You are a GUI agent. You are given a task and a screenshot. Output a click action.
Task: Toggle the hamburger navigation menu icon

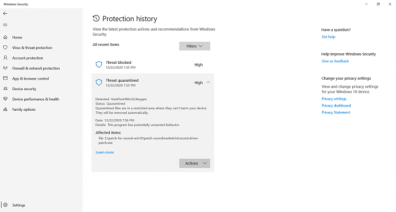[x=5, y=25]
